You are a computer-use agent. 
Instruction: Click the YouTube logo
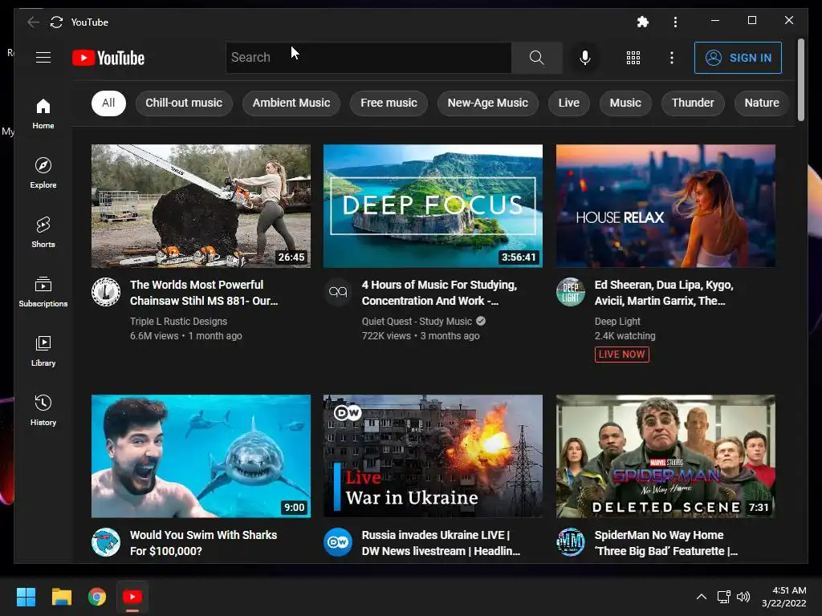click(108, 58)
